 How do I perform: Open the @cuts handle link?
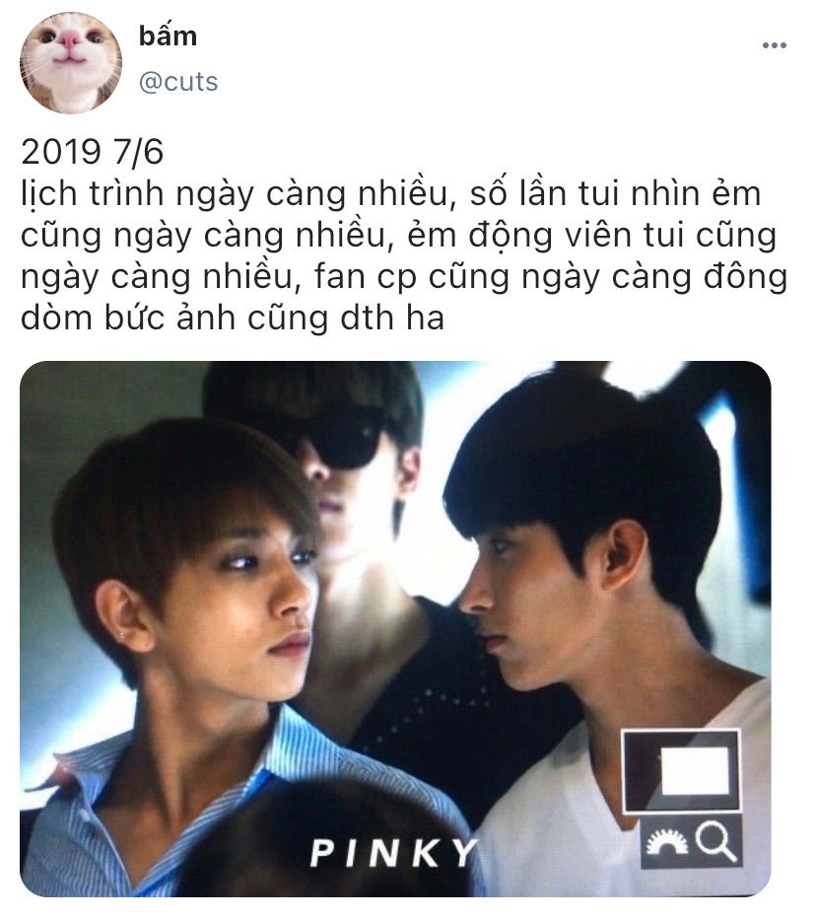(x=178, y=82)
